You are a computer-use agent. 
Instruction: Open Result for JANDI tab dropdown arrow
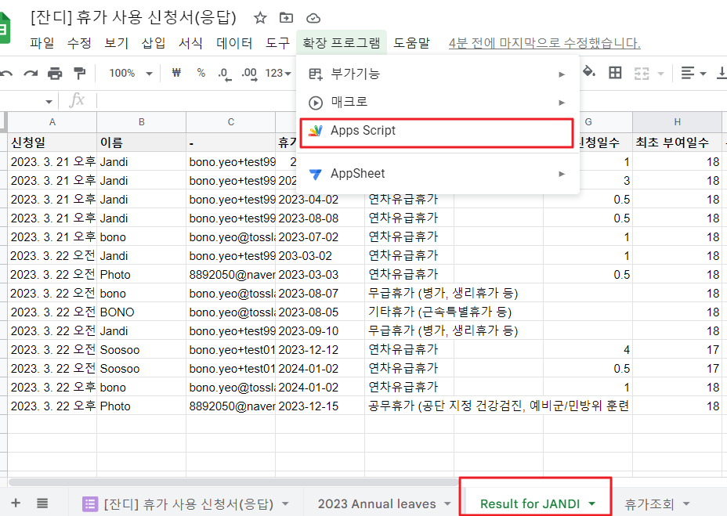tap(591, 504)
